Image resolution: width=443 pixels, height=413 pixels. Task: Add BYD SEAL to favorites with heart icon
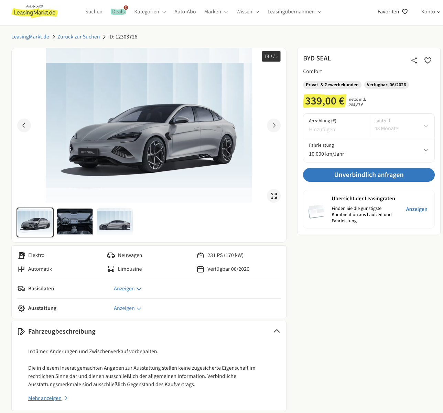[428, 60]
